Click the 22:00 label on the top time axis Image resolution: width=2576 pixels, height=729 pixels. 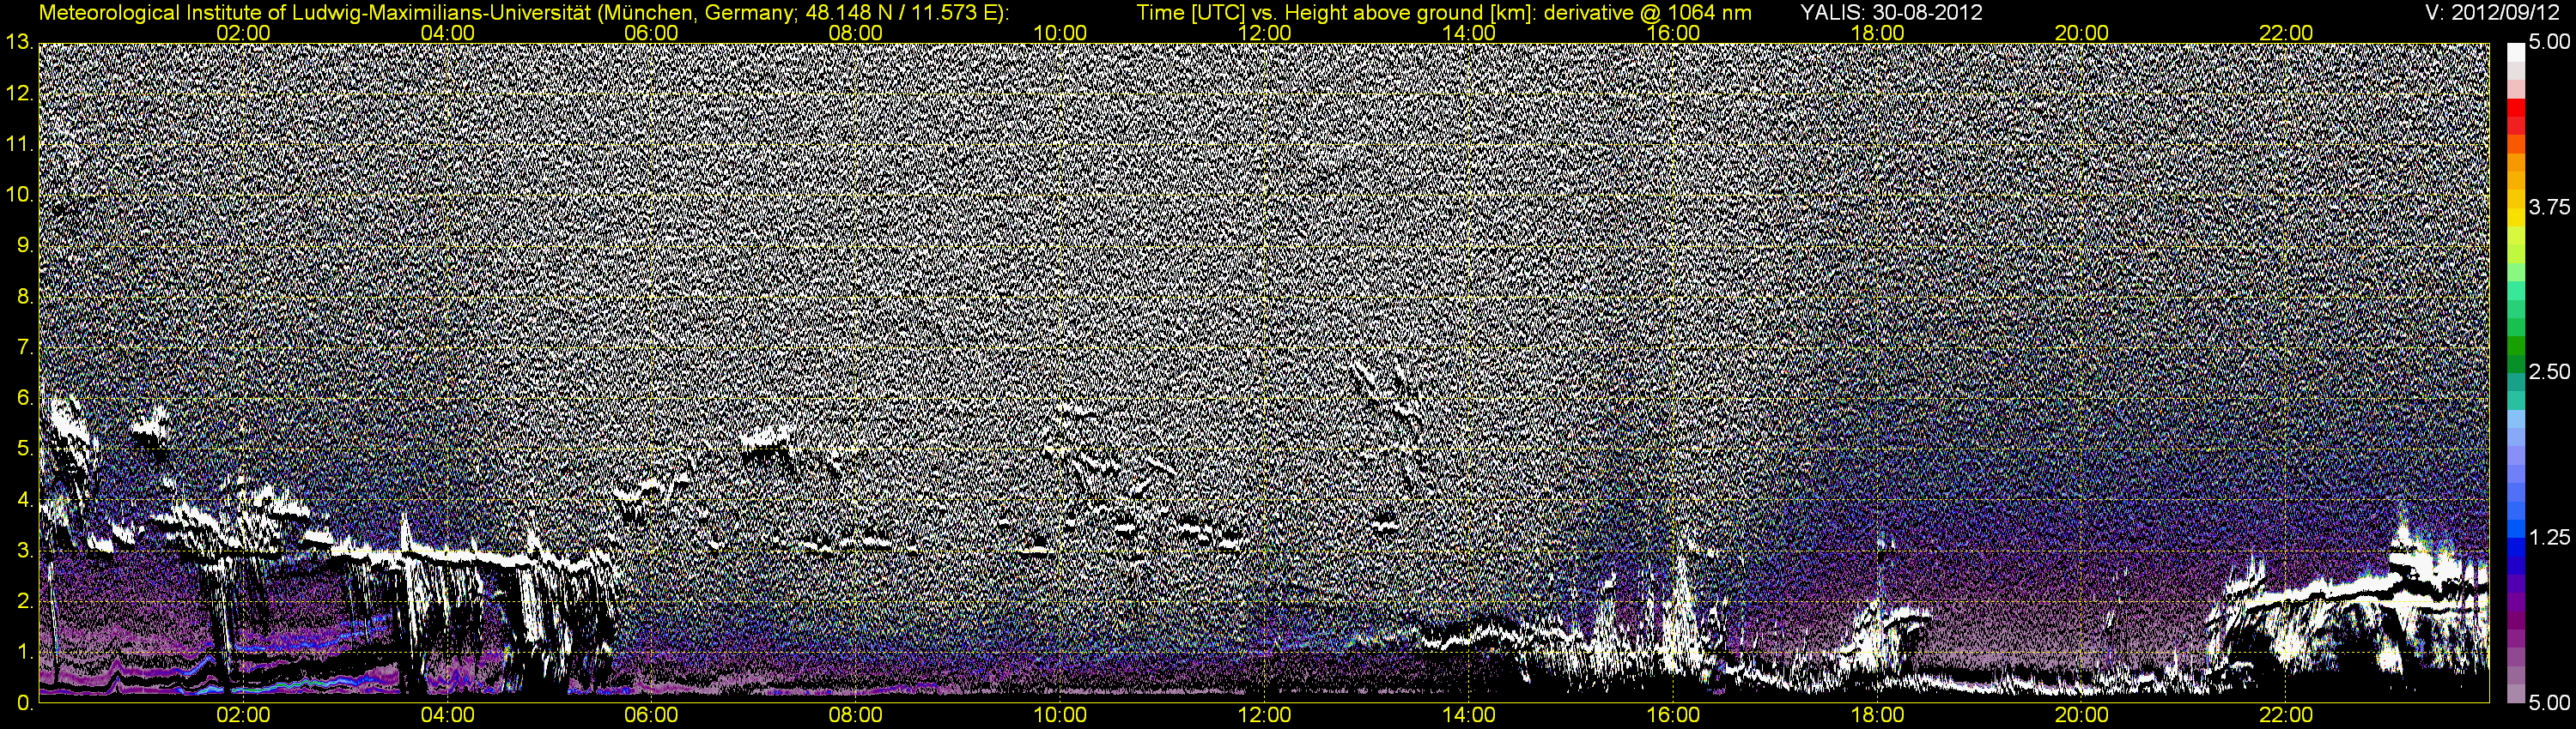click(2286, 33)
